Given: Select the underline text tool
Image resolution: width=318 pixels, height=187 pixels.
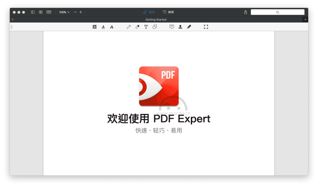Looking at the screenshot, I should click(103, 27).
